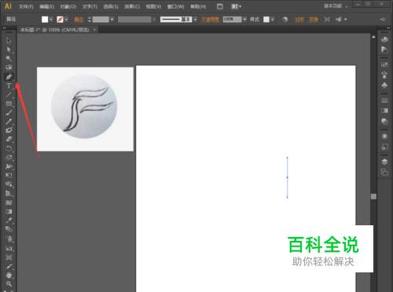
Task: Select the Eyedropper tool
Action: tap(9, 221)
